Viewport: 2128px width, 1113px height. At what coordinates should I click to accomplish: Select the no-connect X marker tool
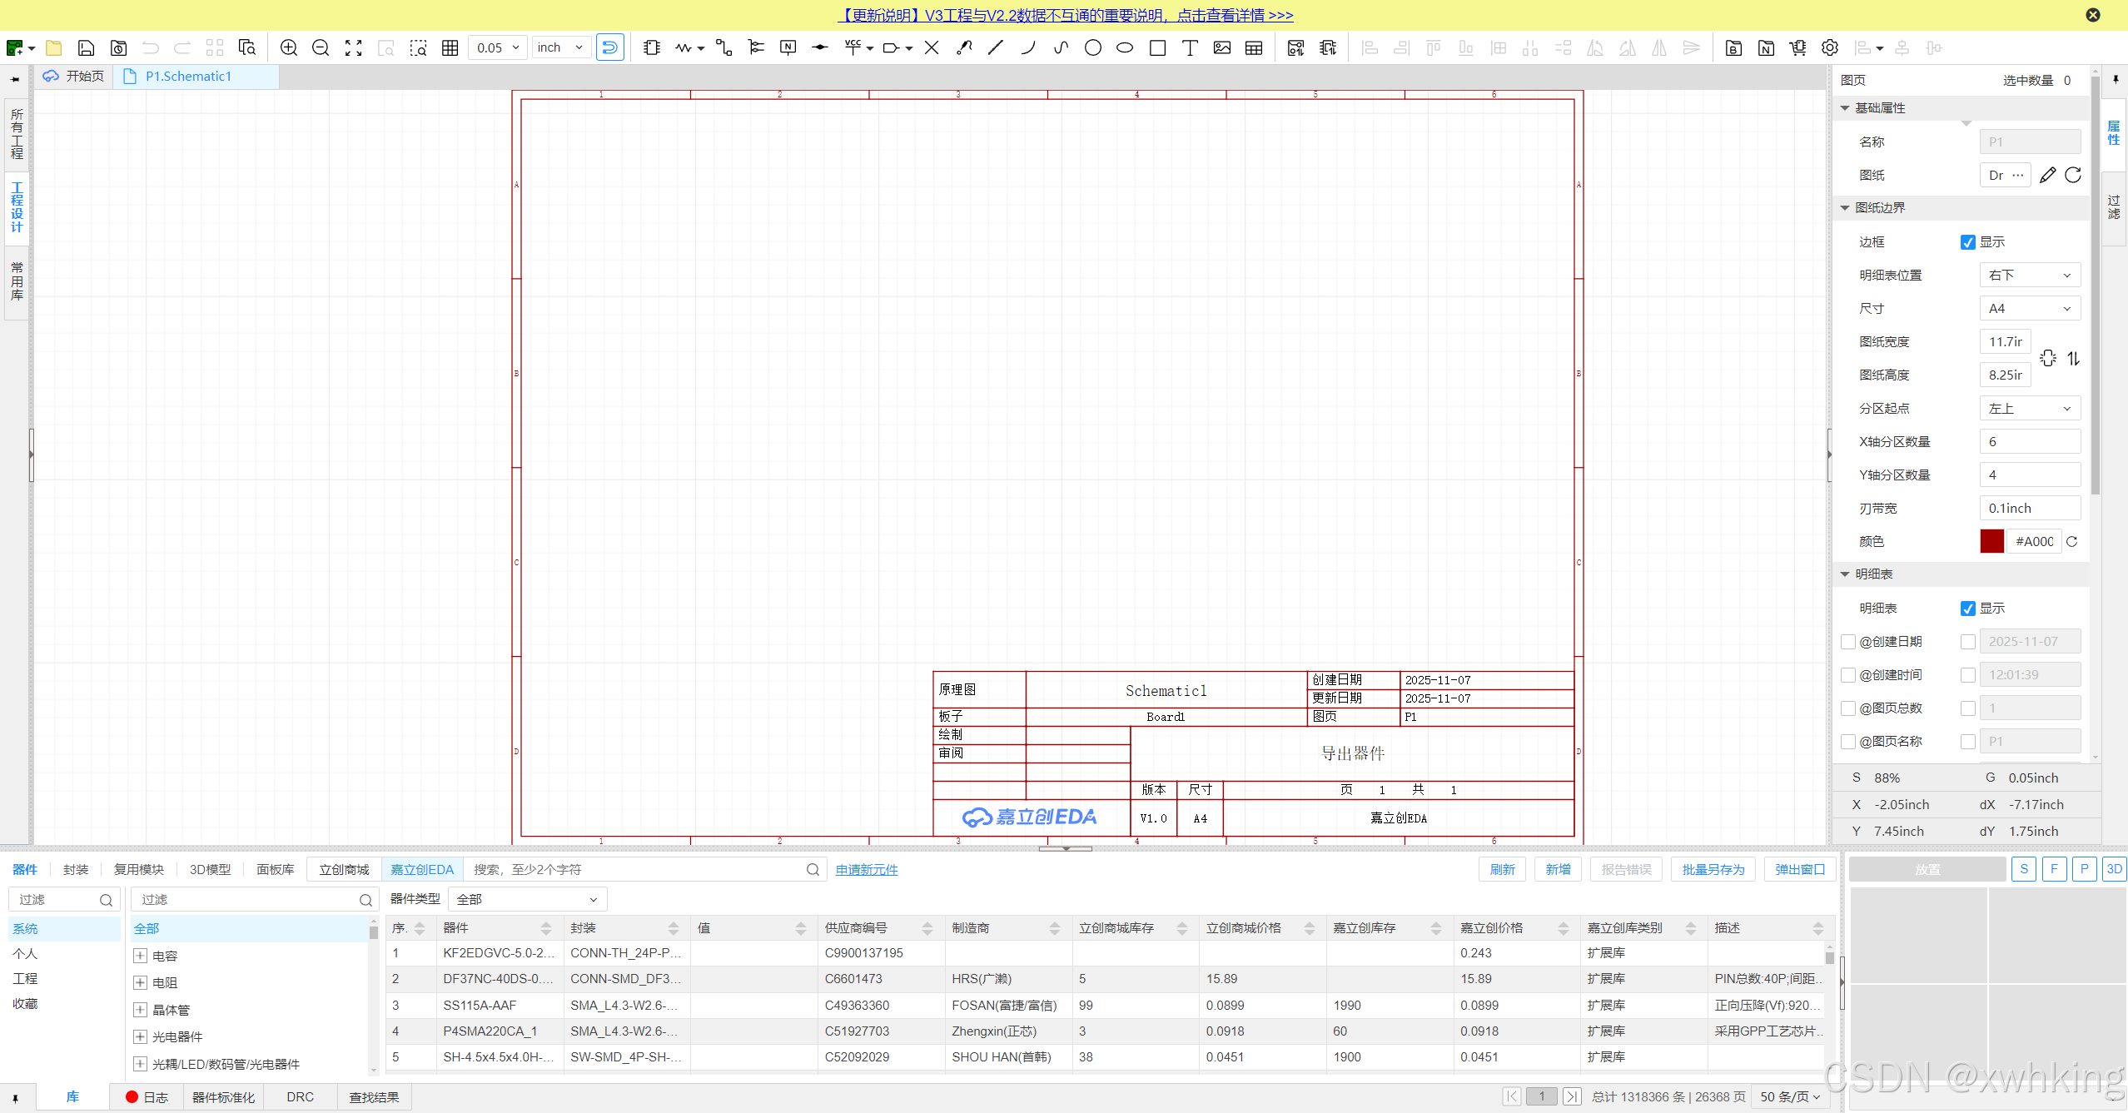[932, 48]
